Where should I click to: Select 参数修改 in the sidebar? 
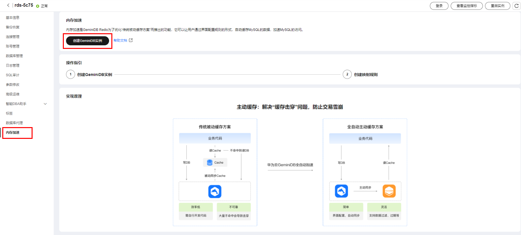click(x=13, y=85)
